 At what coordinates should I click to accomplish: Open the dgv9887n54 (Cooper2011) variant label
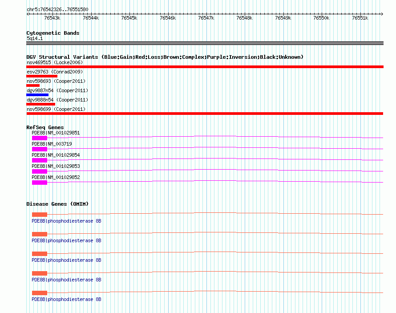57,90
